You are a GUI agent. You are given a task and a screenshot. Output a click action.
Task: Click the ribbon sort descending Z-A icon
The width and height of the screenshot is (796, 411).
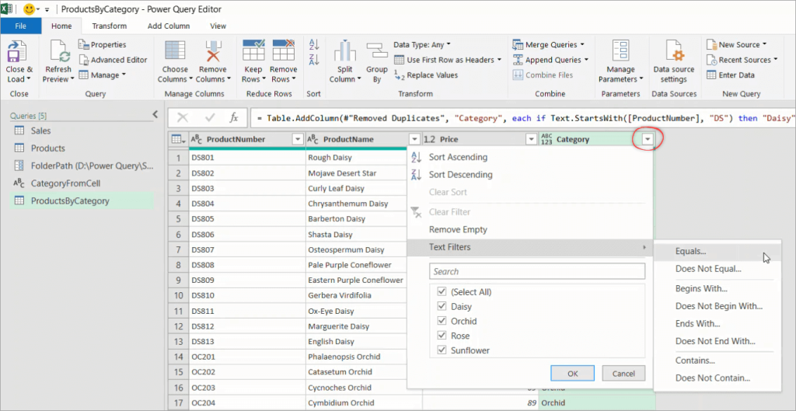coord(314,60)
